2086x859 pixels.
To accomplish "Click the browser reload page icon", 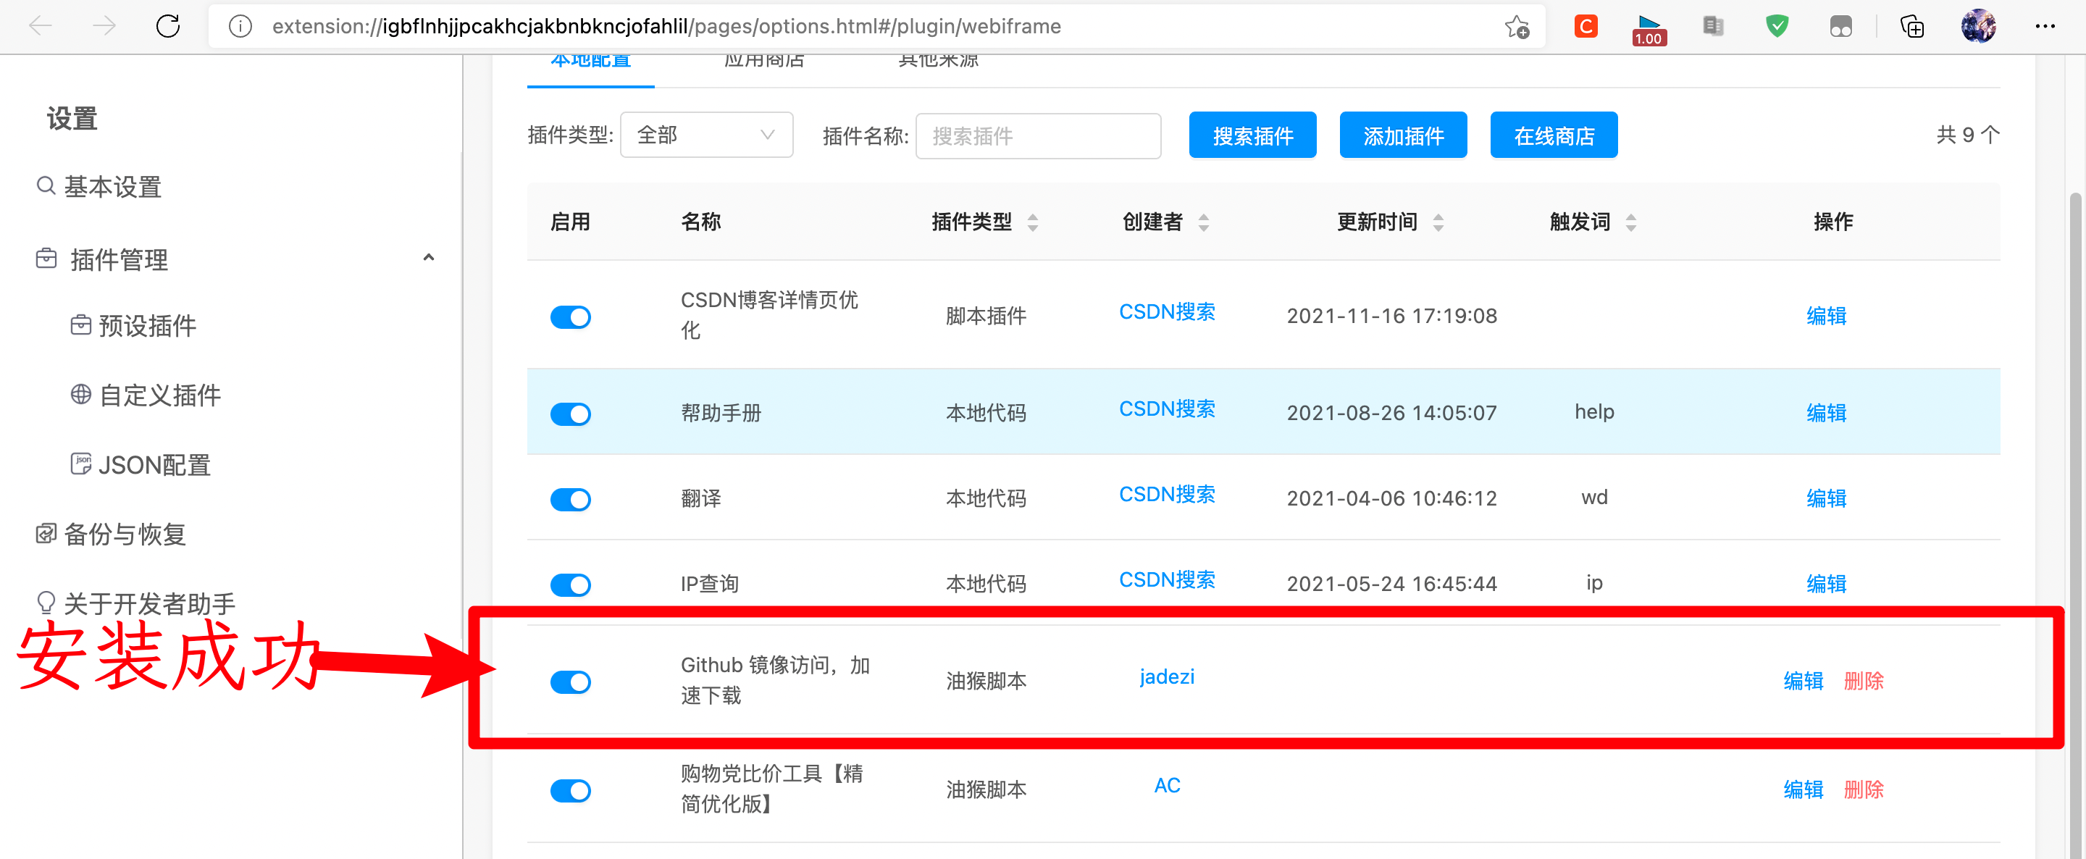I will click(167, 26).
